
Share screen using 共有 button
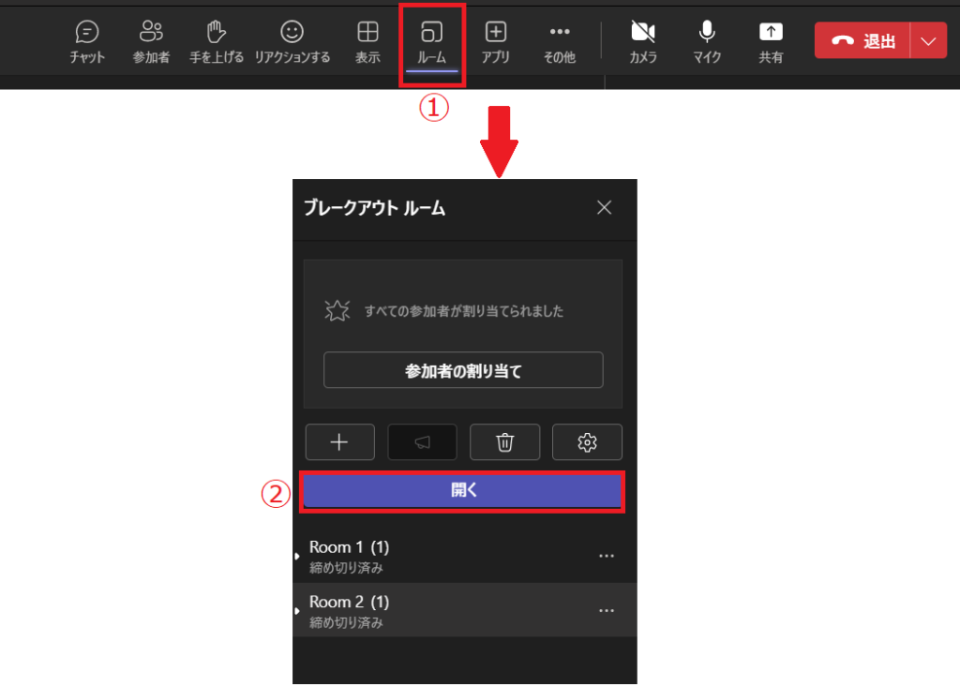pyautogui.click(x=771, y=42)
